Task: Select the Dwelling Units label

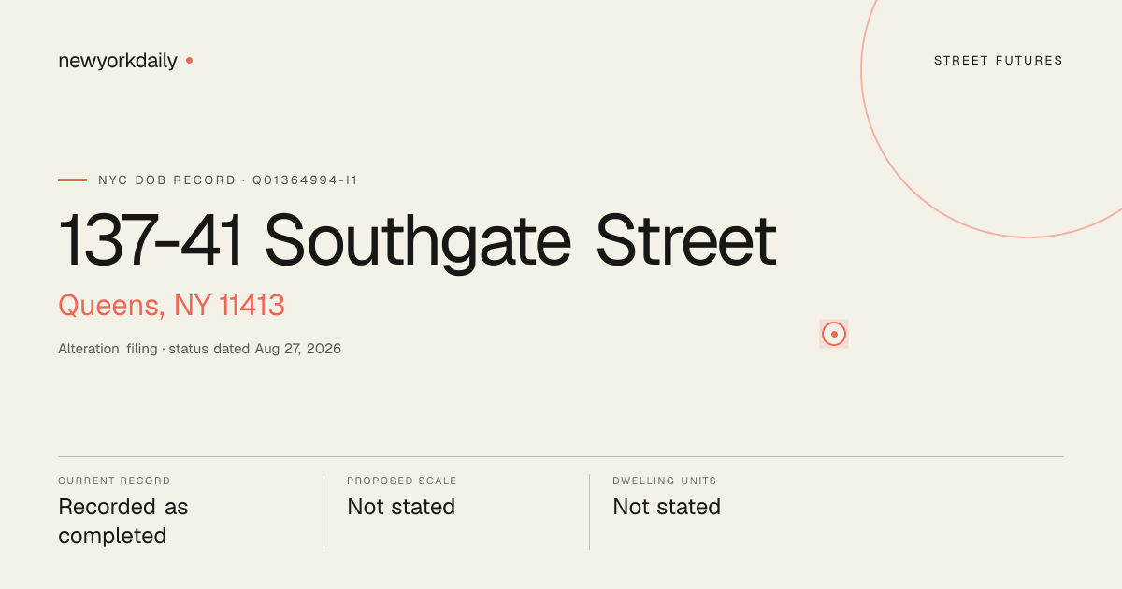Action: click(x=665, y=481)
